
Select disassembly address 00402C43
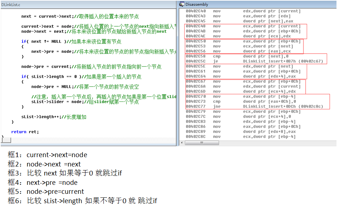point(196,16)
